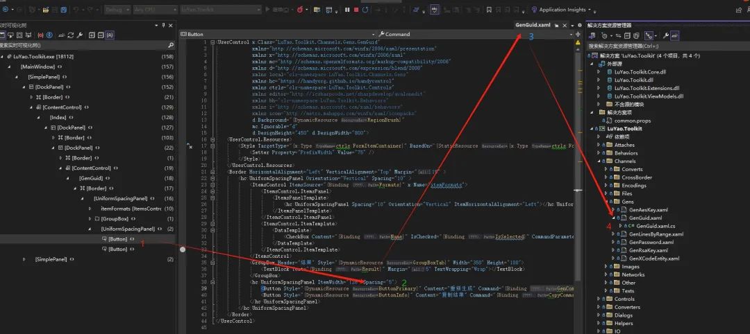750x334 pixels.
Task: Toggle the preview selected items button in Solution Explorer
Action: [675, 35]
